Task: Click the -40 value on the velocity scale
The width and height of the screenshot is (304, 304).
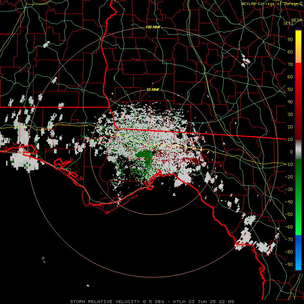Action: coord(289,202)
